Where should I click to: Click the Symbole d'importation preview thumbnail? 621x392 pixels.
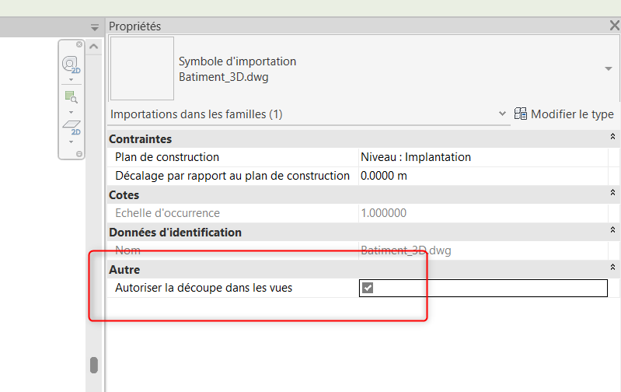(x=141, y=68)
